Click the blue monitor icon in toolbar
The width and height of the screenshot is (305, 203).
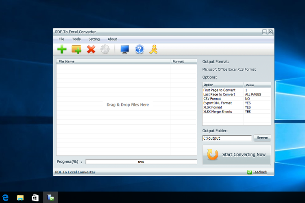(125, 49)
